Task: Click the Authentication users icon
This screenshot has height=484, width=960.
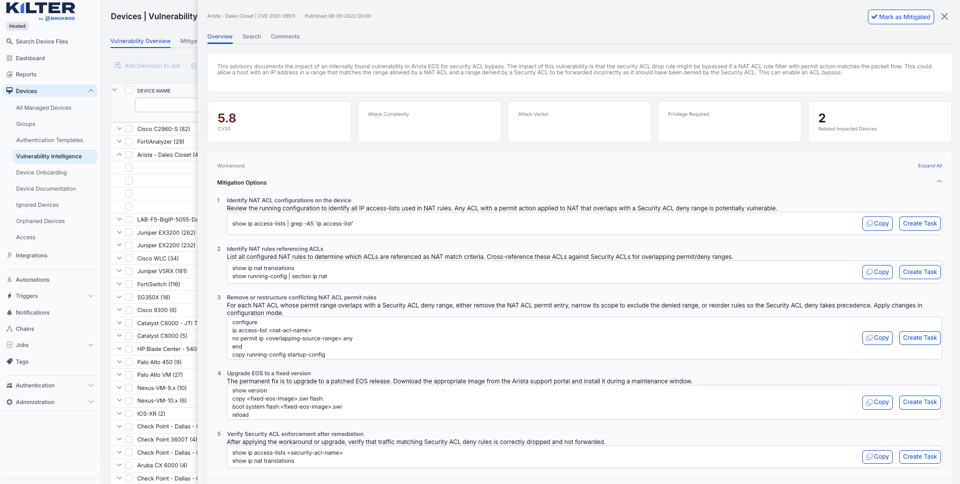Action: 9,385
